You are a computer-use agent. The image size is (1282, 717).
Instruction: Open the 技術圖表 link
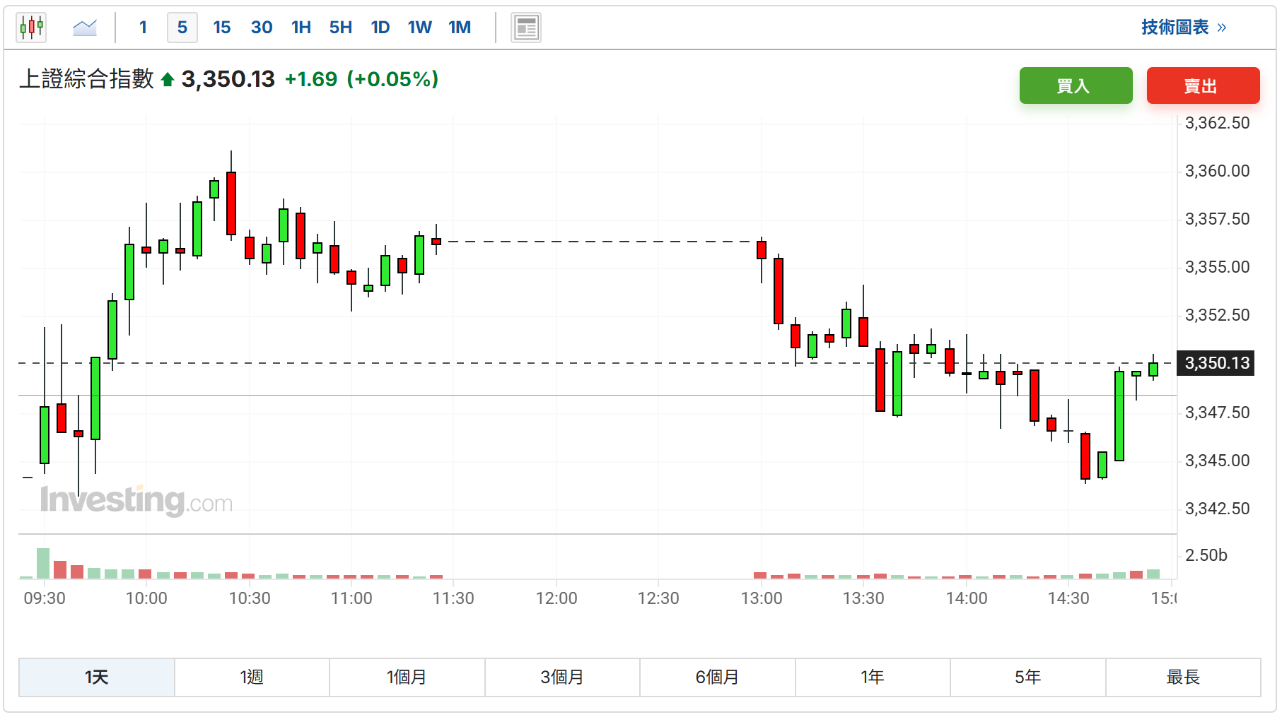[1184, 28]
